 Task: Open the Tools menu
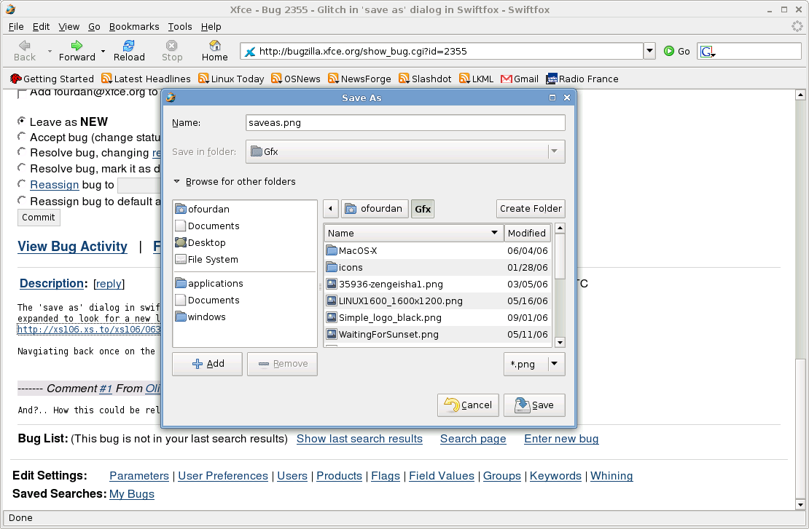click(180, 26)
